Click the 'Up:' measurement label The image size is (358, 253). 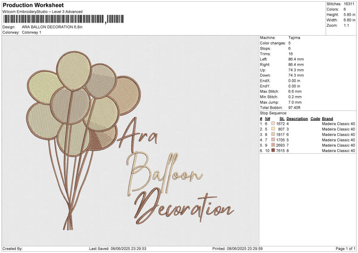pos(263,70)
